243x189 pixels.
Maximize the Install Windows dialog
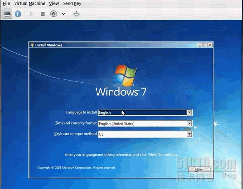(x=205, y=45)
